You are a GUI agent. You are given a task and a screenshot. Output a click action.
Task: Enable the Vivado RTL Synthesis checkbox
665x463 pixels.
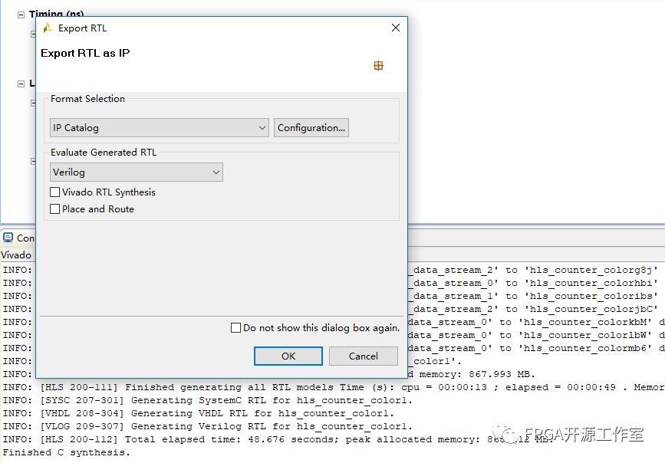(55, 192)
